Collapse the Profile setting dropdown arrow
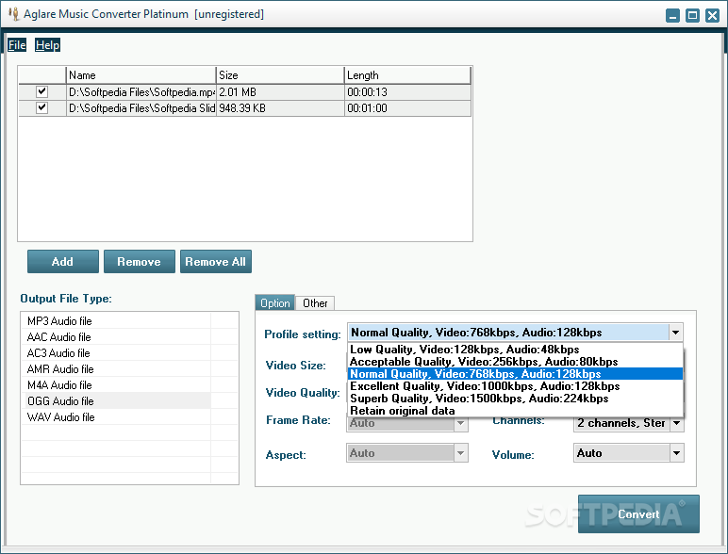This screenshot has height=554, width=728. [675, 333]
